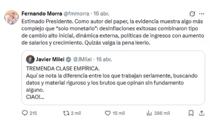Open Javier Milei's small avatar in quote
Image resolution: width=211 pixels, height=128 pixels.
click(30, 59)
